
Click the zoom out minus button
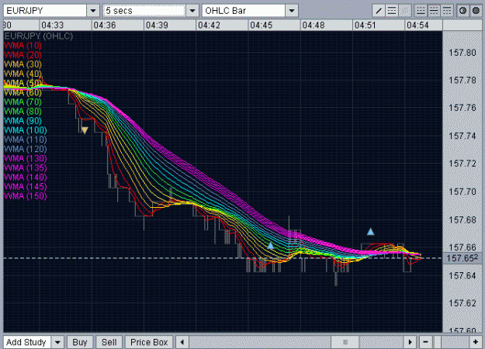tap(425, 342)
